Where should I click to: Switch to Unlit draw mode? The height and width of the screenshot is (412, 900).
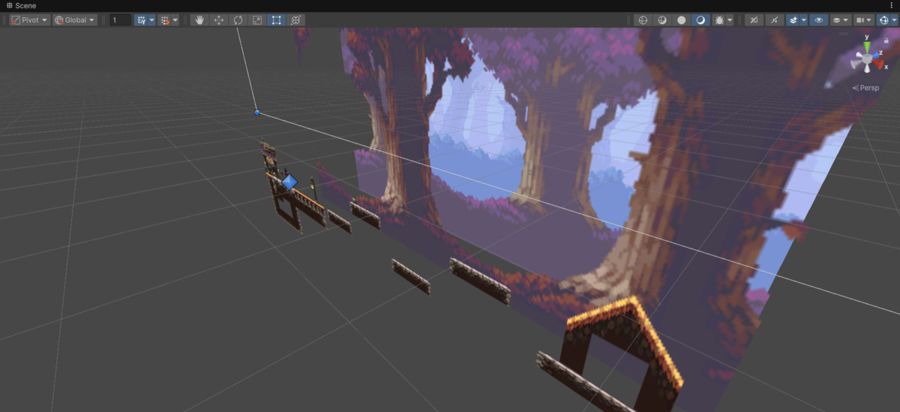682,20
